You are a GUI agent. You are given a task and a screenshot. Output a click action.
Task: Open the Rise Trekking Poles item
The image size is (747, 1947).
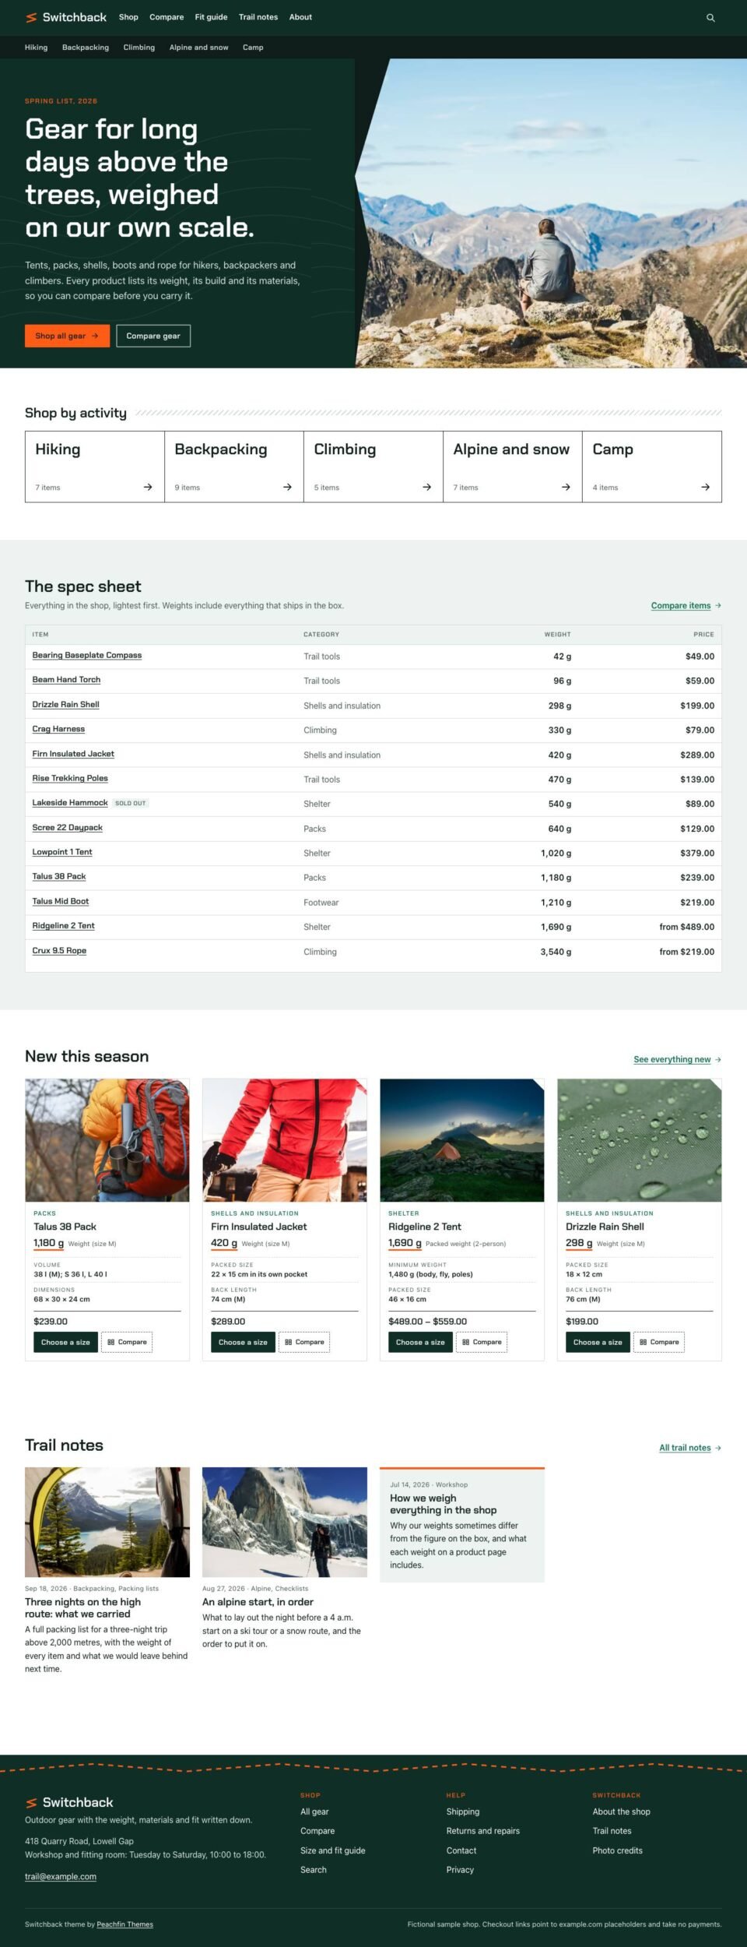click(70, 779)
